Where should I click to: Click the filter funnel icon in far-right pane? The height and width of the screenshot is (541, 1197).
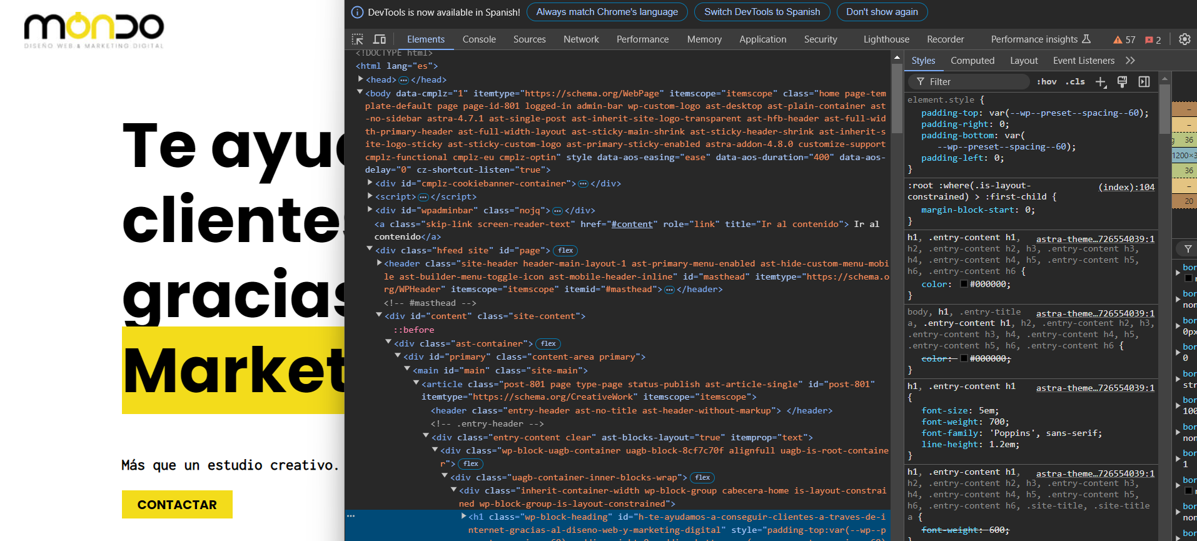pyautogui.click(x=1188, y=249)
